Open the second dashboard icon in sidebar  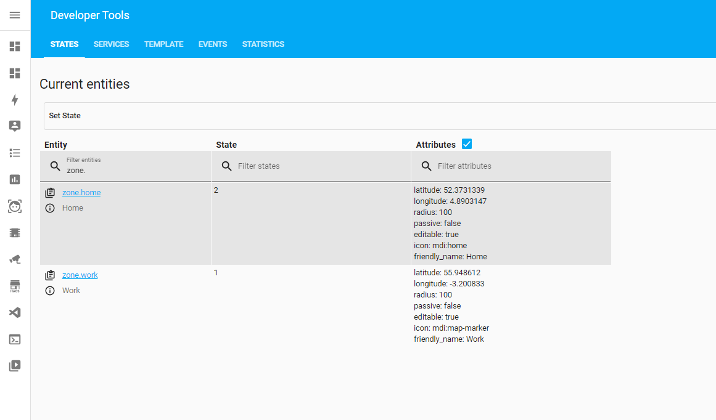coord(15,73)
